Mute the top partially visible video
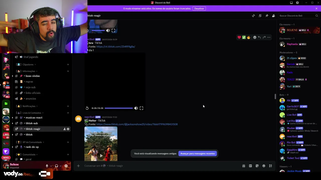The height and width of the screenshot is (180, 321). [108, 30]
